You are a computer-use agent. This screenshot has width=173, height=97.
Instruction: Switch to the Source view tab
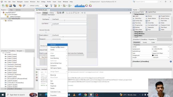[38, 13]
